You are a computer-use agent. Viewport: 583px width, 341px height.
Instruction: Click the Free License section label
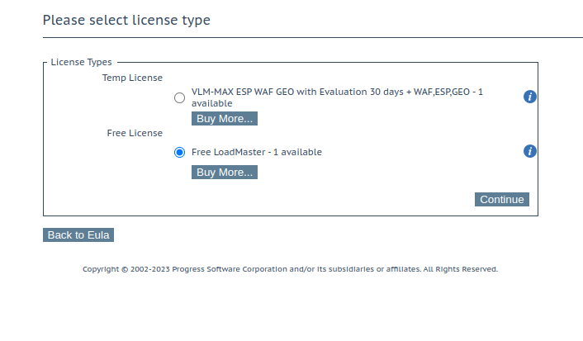(135, 132)
